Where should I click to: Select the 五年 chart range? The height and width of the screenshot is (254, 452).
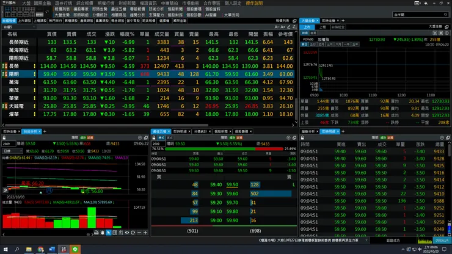(355, 45)
